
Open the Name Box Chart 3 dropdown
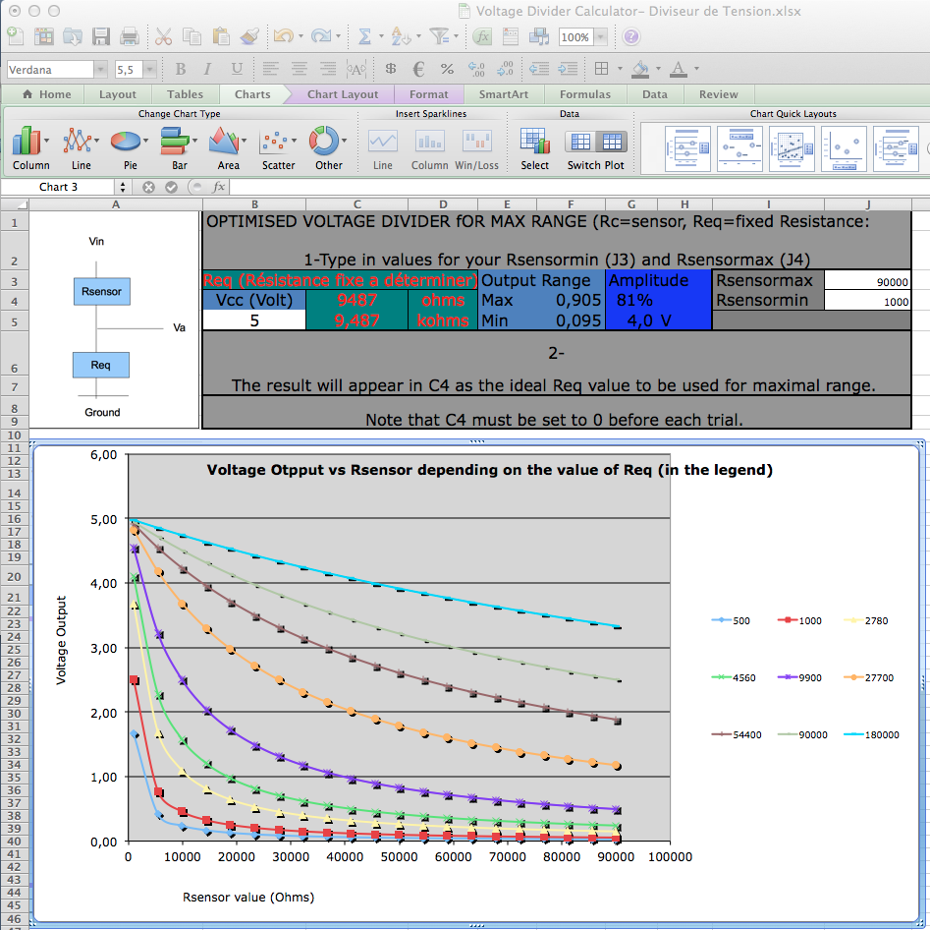(x=122, y=187)
